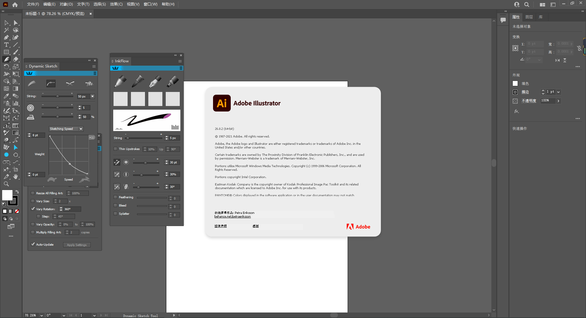Select the Column Graph tool
The width and height of the screenshot is (586, 318).
16,104
